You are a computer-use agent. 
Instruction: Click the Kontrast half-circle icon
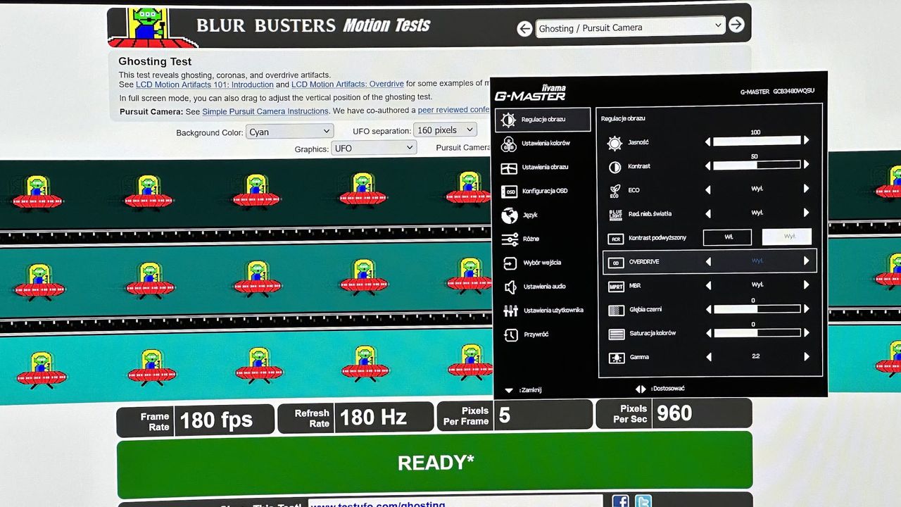[615, 167]
